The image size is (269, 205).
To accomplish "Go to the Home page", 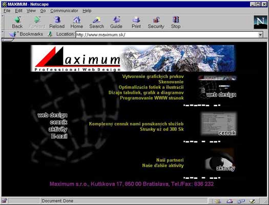I will click(x=77, y=23).
